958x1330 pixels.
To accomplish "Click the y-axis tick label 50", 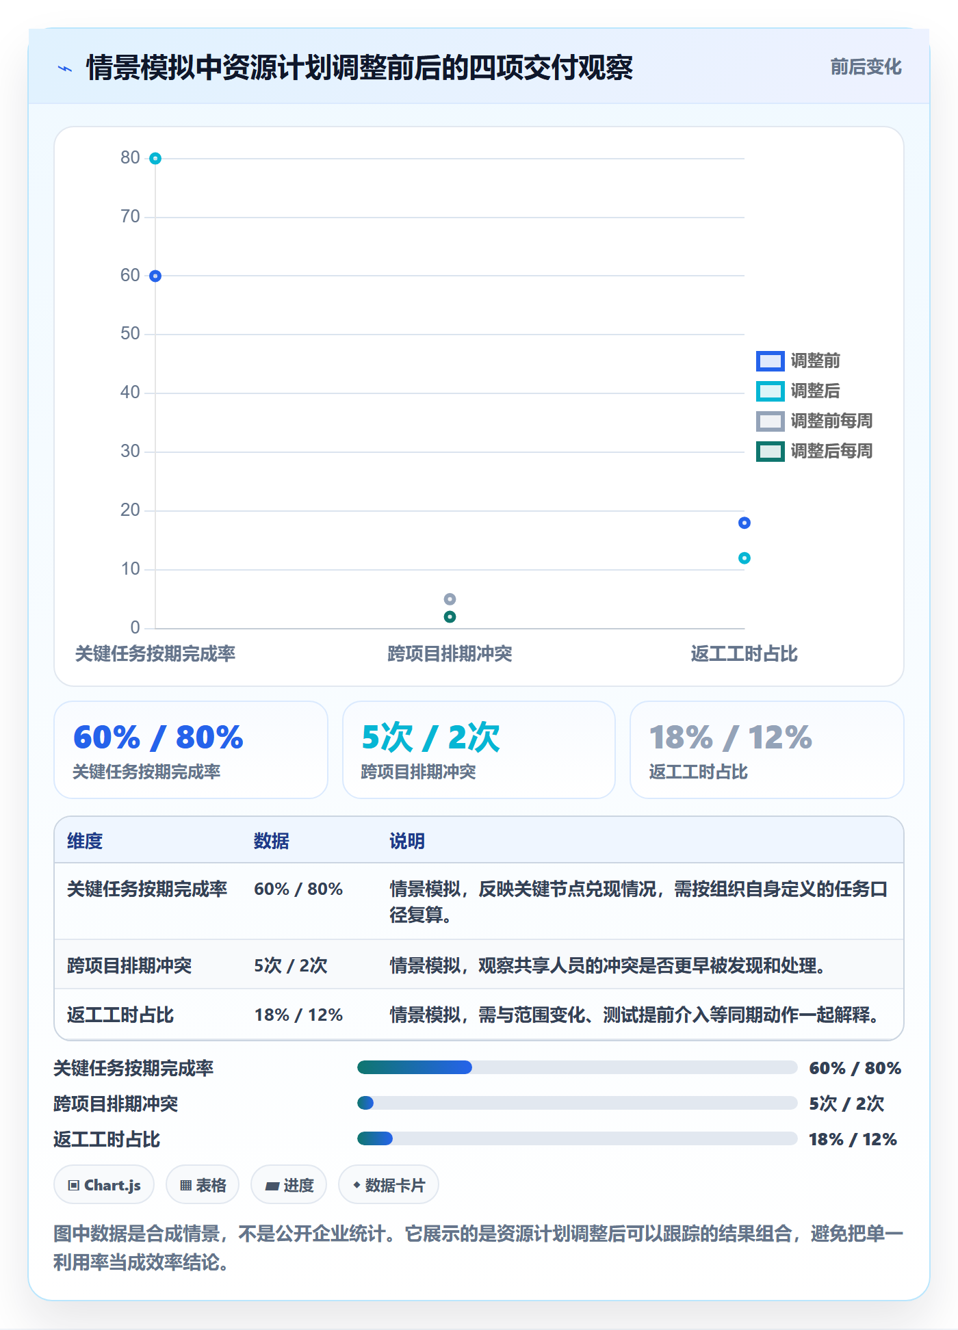I will click(130, 334).
